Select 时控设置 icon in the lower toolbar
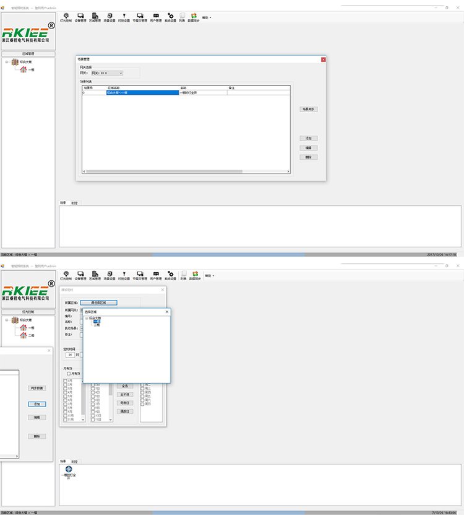This screenshot has height=515, width=464. click(124, 275)
